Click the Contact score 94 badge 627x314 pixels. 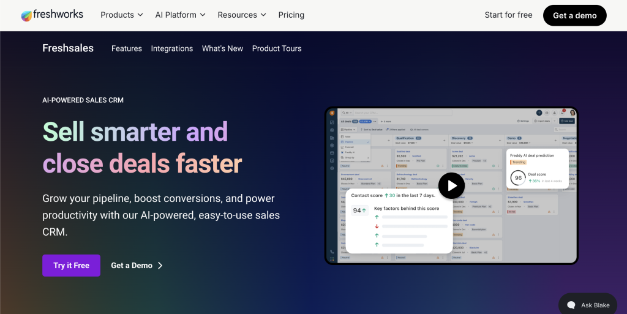pyautogui.click(x=359, y=211)
